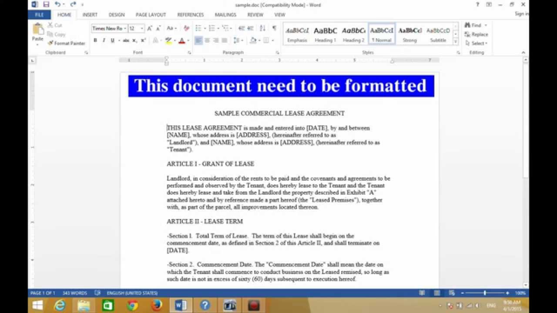Image resolution: width=557 pixels, height=313 pixels.
Task: Switch to the INSERT tab
Action: click(90, 14)
